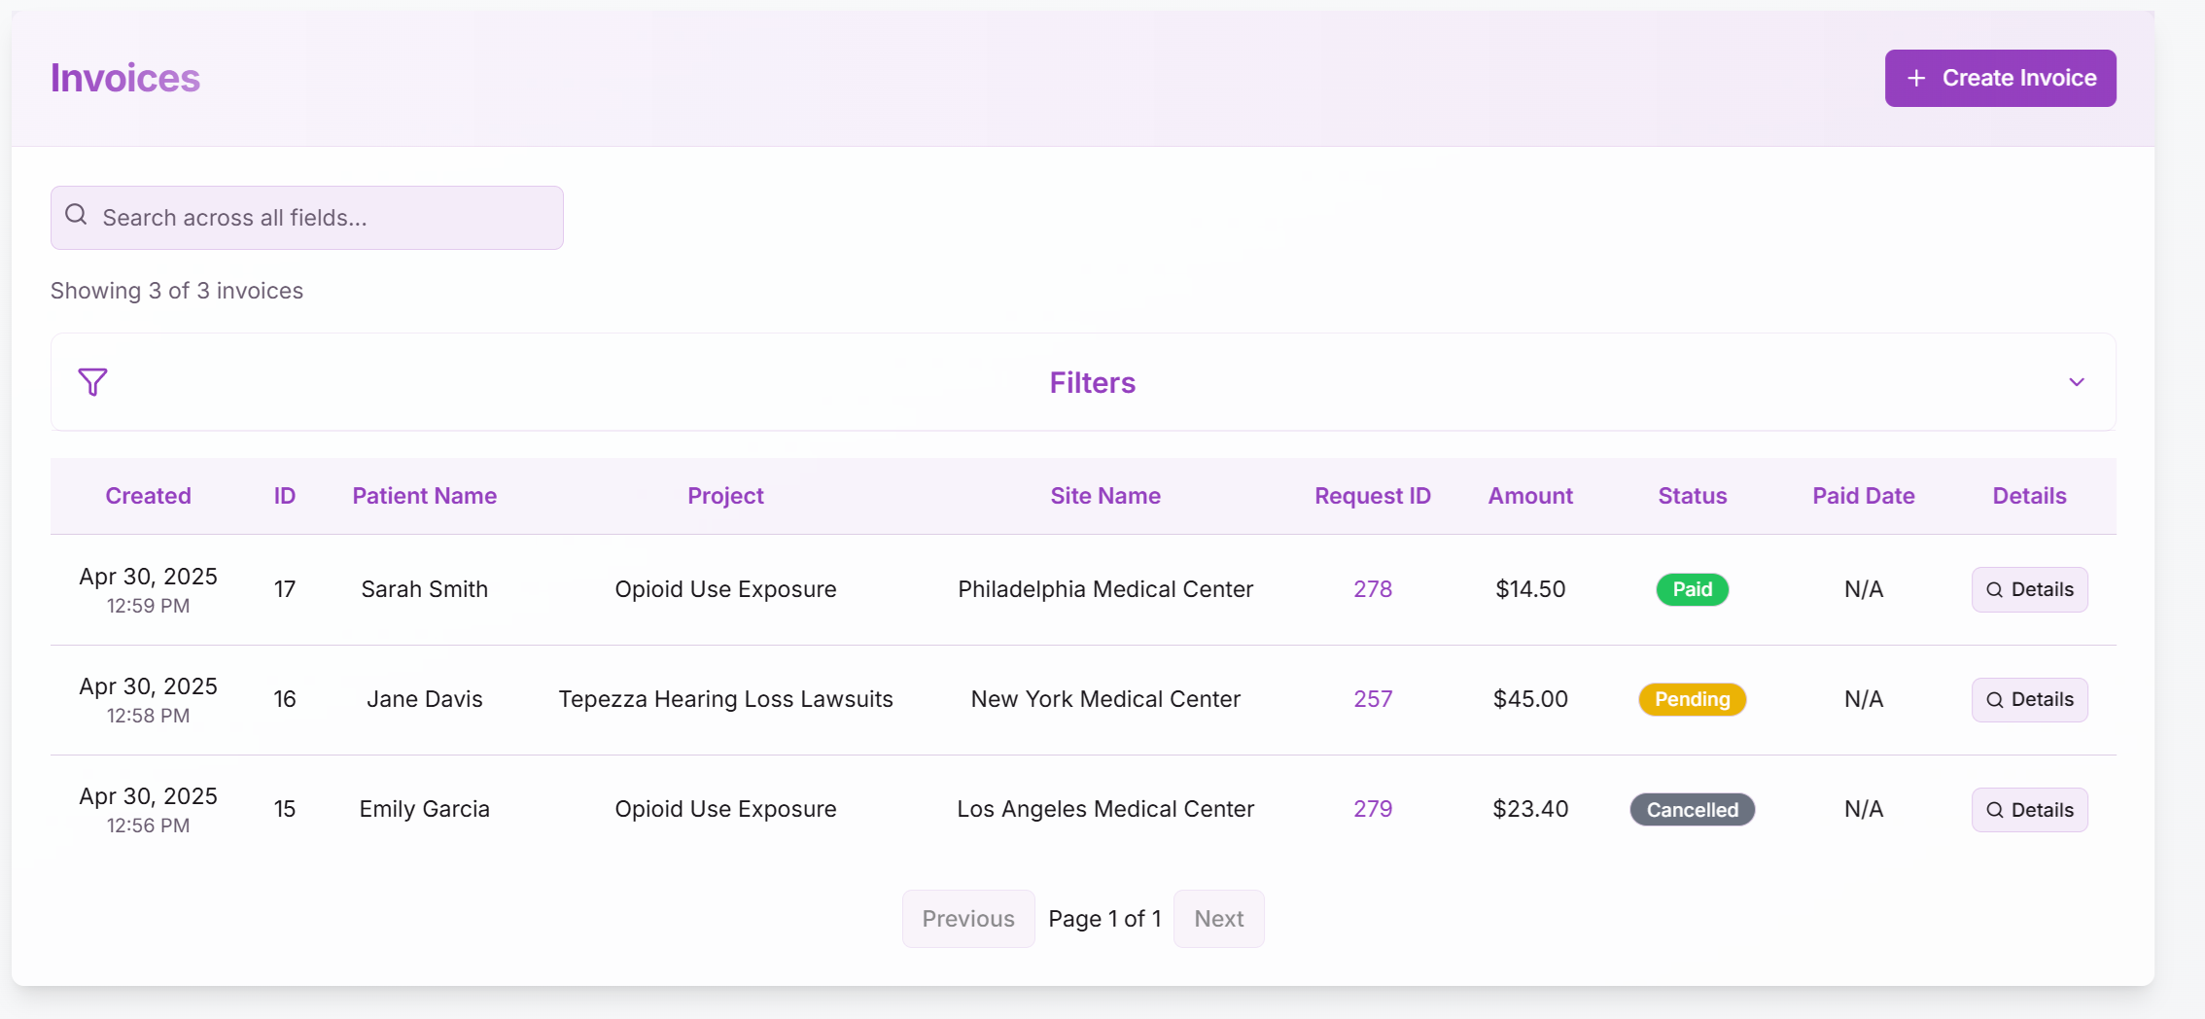Open Filters options
This screenshot has height=1019, width=2205.
1092,382
